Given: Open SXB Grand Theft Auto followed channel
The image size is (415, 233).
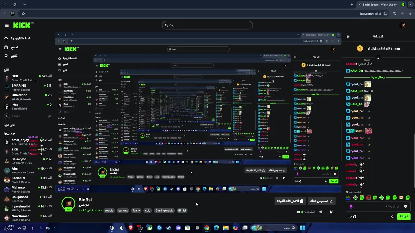Looking at the screenshot, I should point(27,78).
